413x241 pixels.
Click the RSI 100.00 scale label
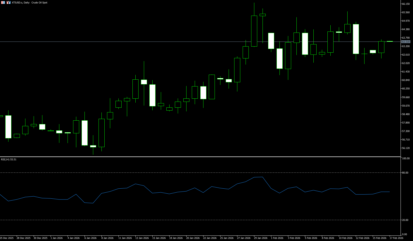click(x=406, y=158)
